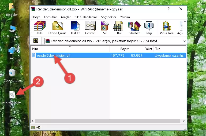The image size is (206, 136).
Task: Click the archive path address field
Action: [115, 41]
